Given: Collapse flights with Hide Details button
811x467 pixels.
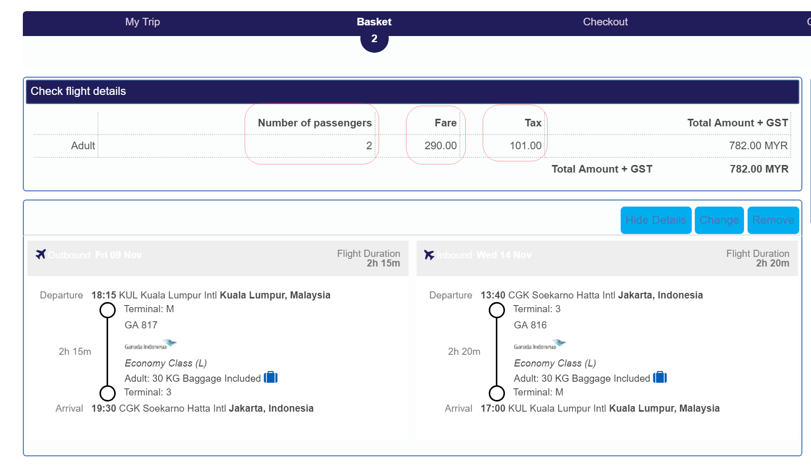Looking at the screenshot, I should coord(656,220).
